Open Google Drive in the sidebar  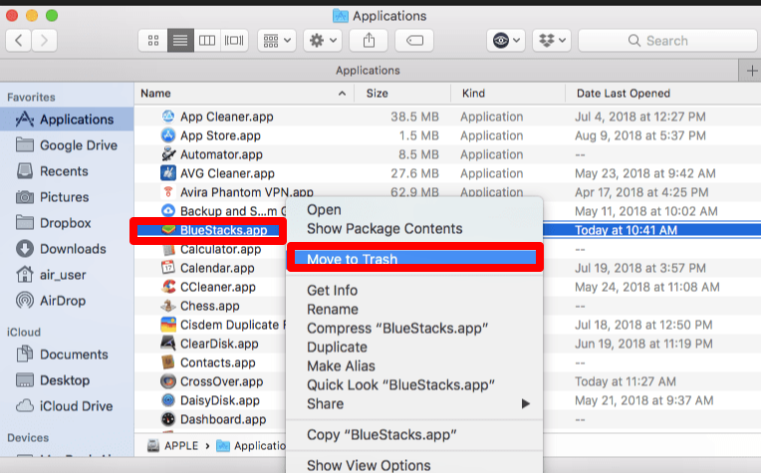click(x=67, y=145)
